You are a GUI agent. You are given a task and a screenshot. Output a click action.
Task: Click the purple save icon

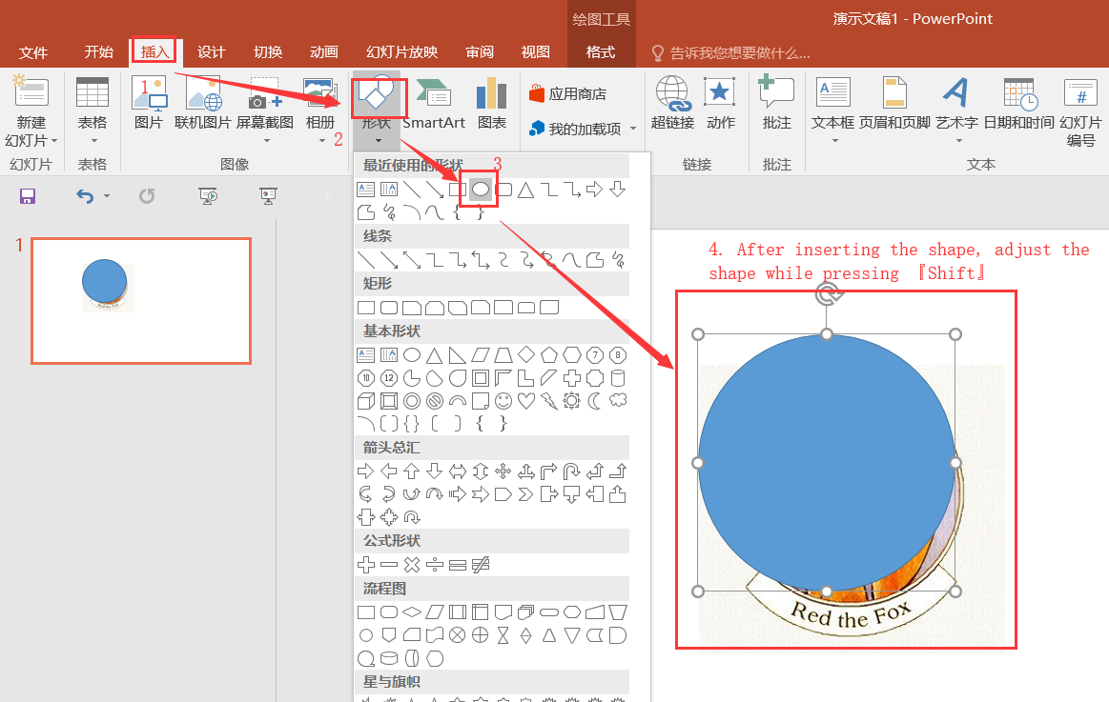[x=28, y=196]
